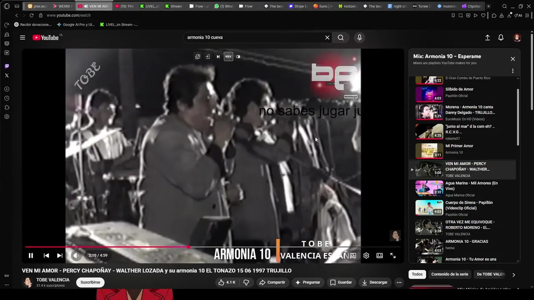Open YouTube notifications bell
This screenshot has width=534, height=300.
(x=501, y=37)
